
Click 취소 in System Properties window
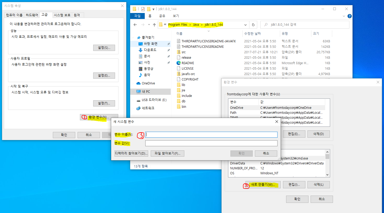click(x=89, y=135)
